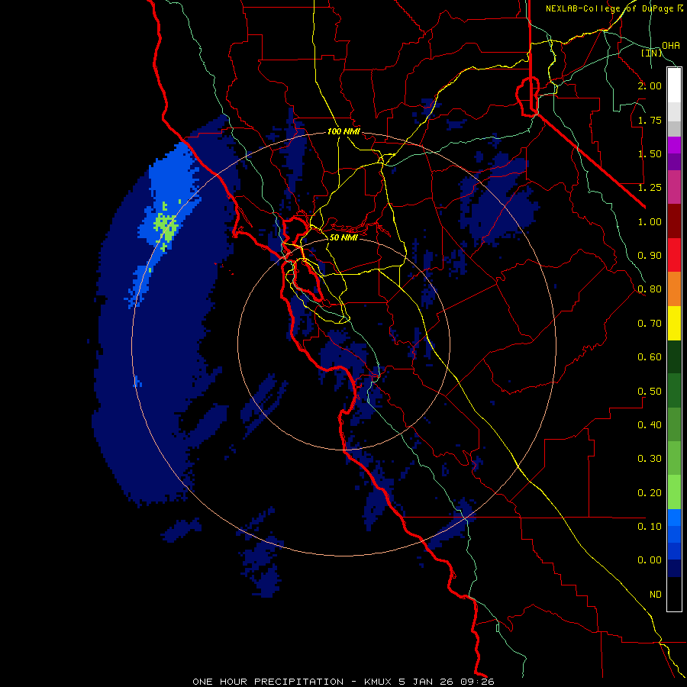Click the 0.70 legend value

click(650, 324)
